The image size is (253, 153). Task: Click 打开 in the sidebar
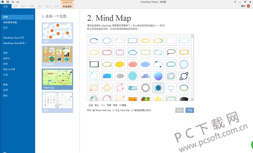pos(5,28)
